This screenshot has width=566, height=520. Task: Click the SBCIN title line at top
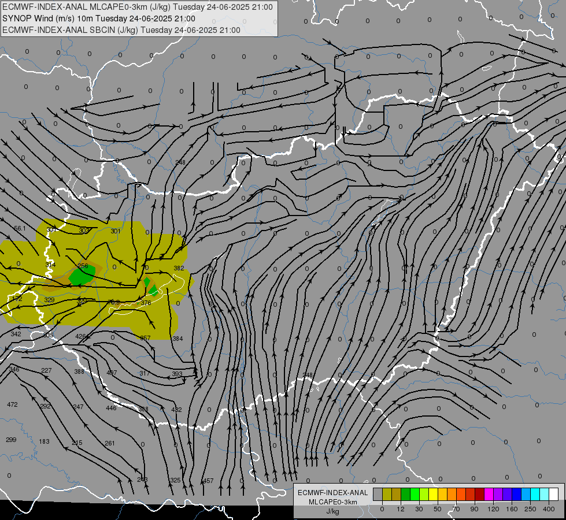[x=121, y=30]
